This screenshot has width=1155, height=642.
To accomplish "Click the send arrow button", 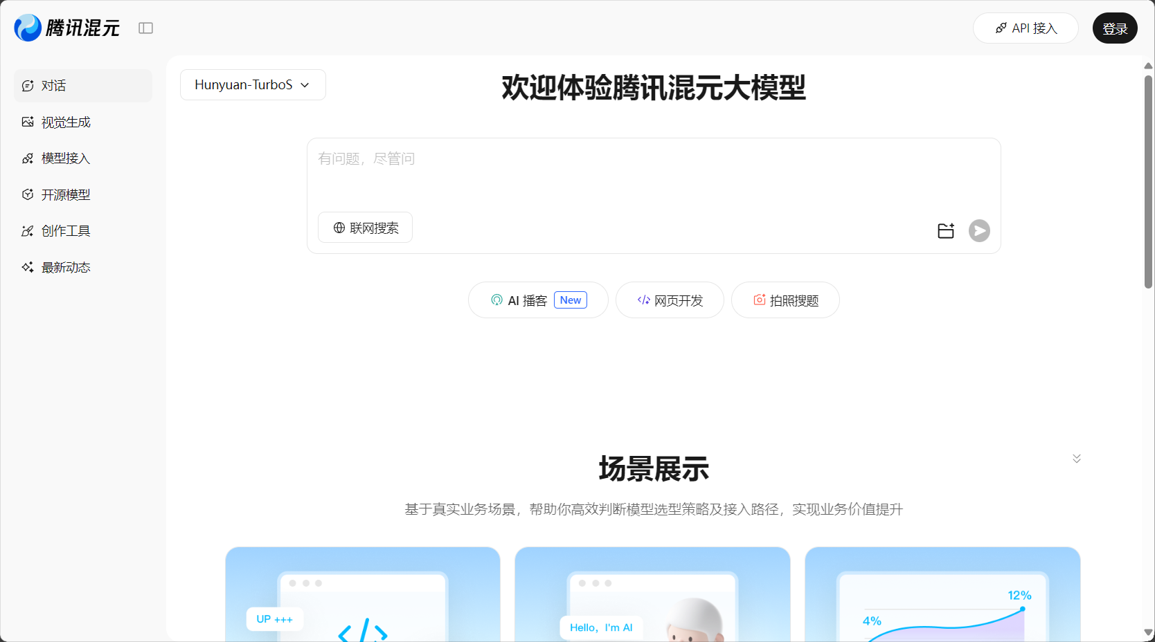I will click(x=979, y=230).
